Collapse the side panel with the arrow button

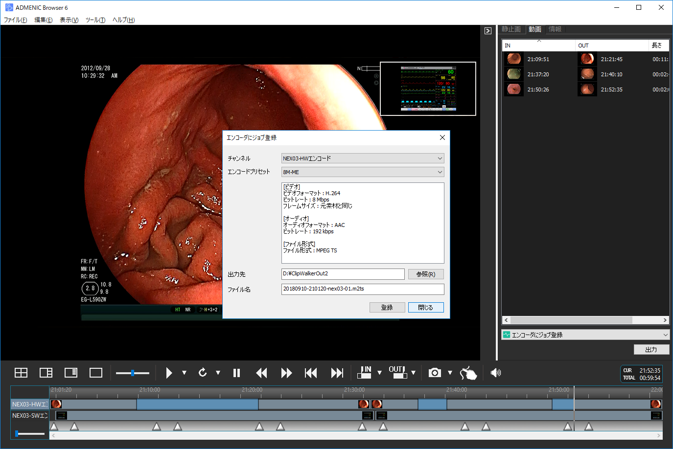[x=488, y=31]
